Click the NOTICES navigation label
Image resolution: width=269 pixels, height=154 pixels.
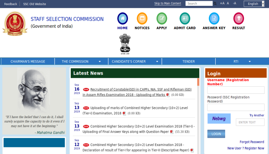[x=142, y=28]
